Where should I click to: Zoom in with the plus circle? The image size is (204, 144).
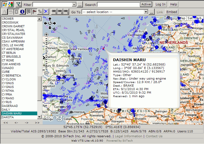46,35
